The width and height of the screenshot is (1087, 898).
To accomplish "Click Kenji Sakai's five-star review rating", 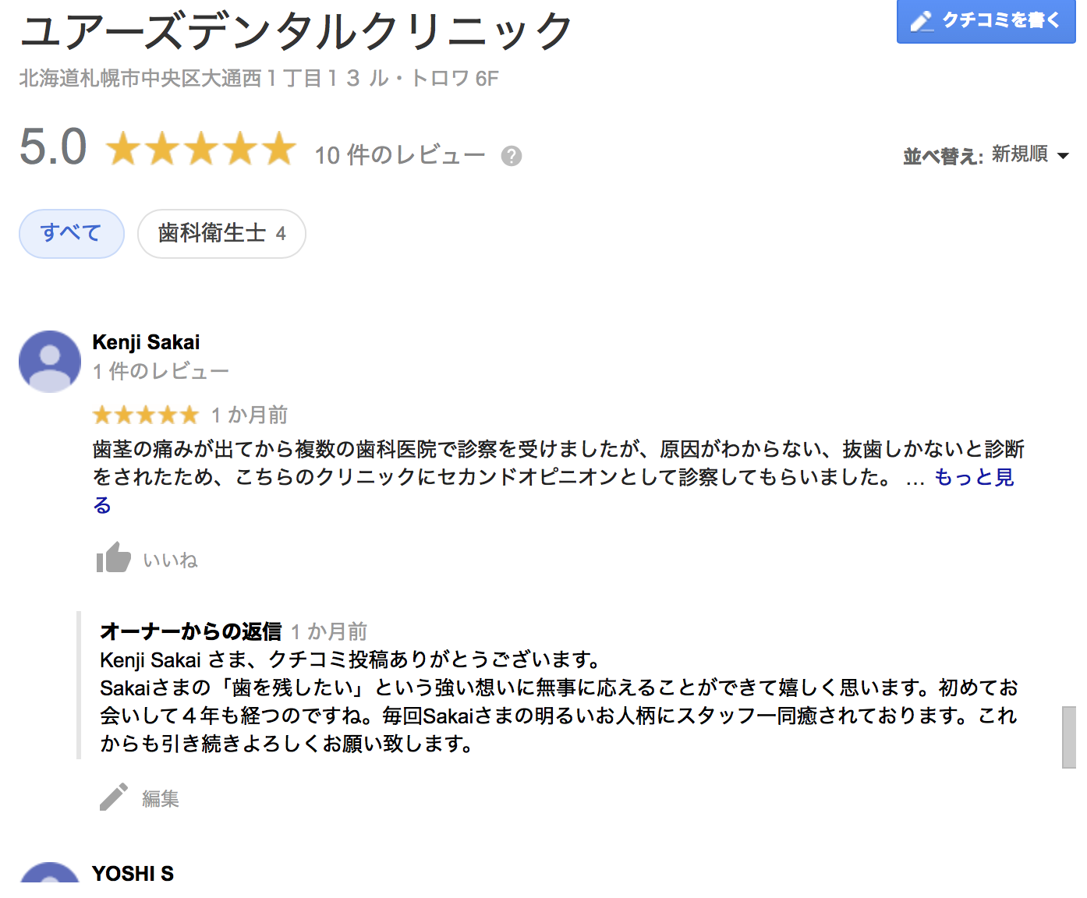I will pos(146,415).
